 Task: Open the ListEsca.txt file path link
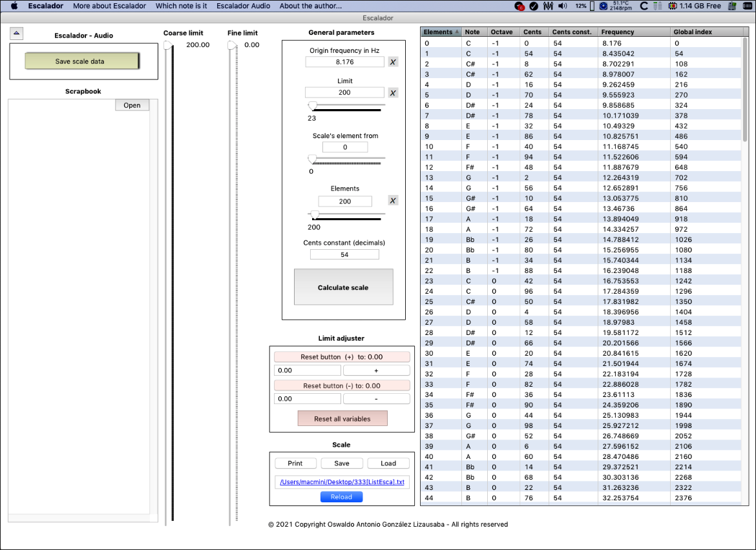342,482
